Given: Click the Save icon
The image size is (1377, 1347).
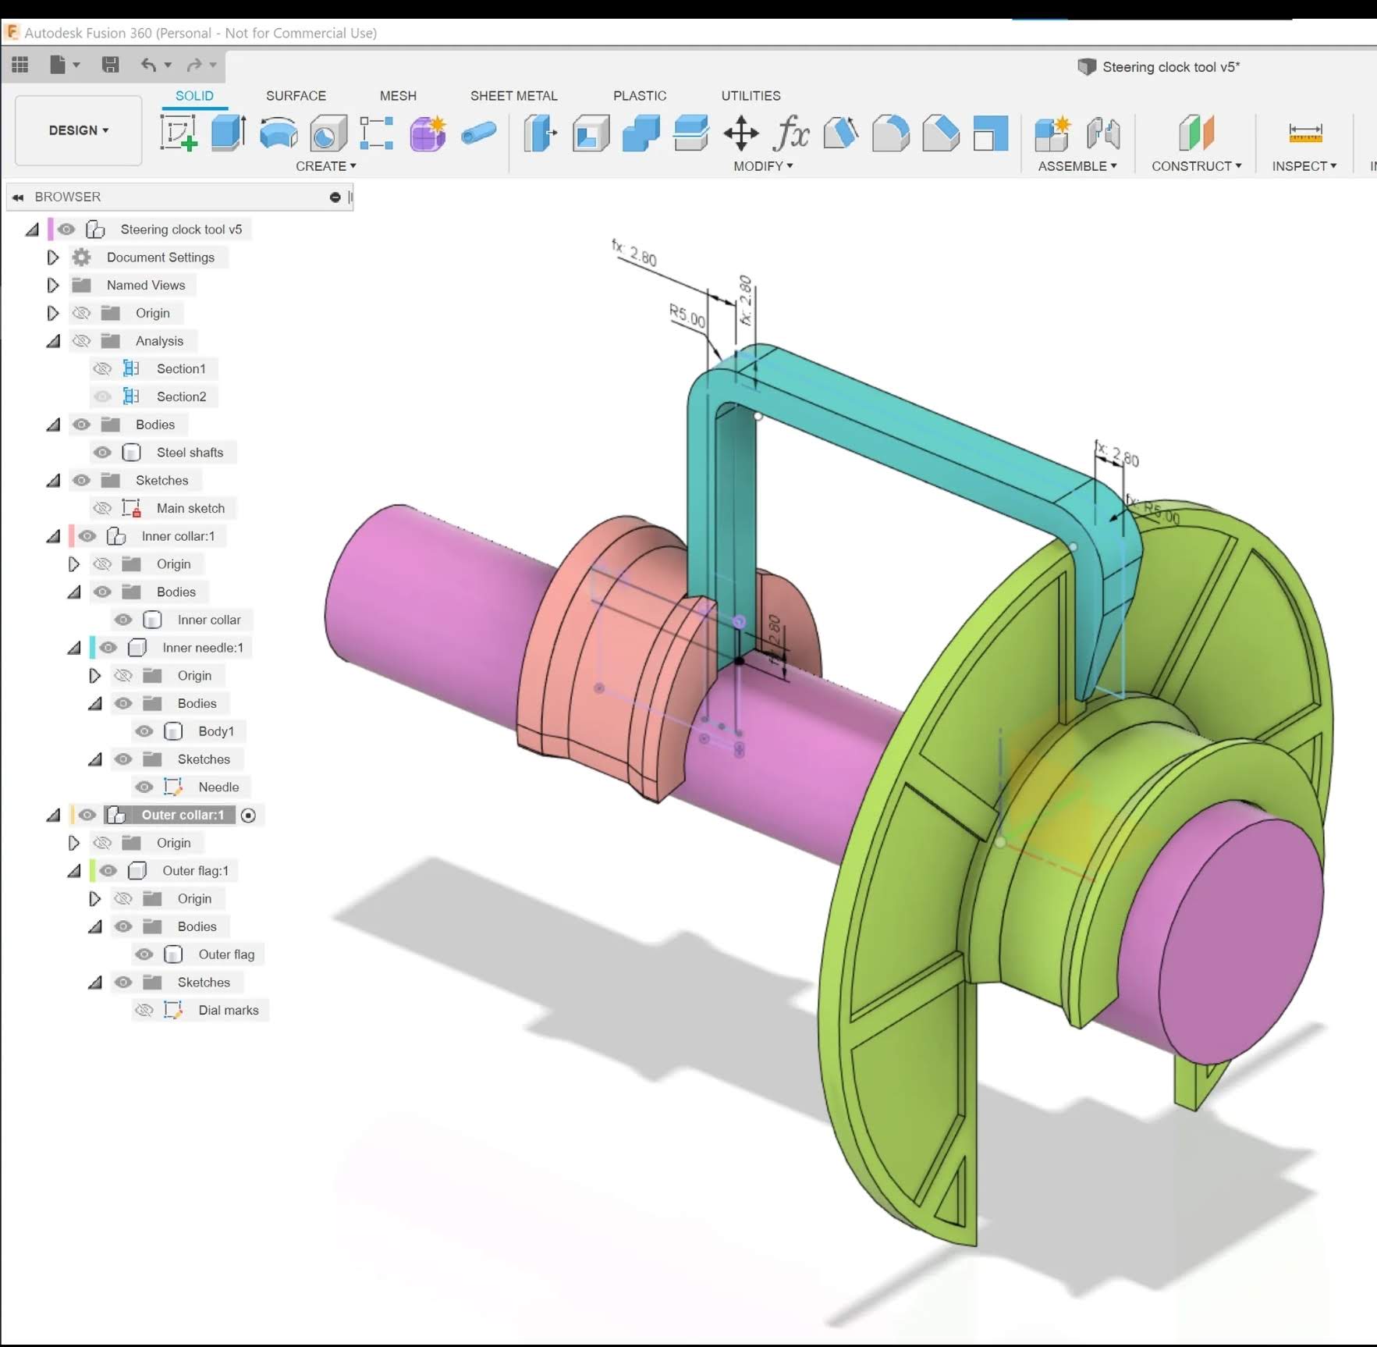Looking at the screenshot, I should 111,65.
